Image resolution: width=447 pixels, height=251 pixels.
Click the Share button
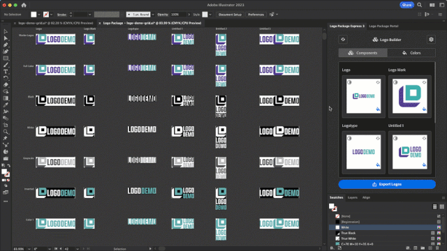tap(406, 5)
